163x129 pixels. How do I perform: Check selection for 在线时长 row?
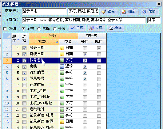click(24, 85)
